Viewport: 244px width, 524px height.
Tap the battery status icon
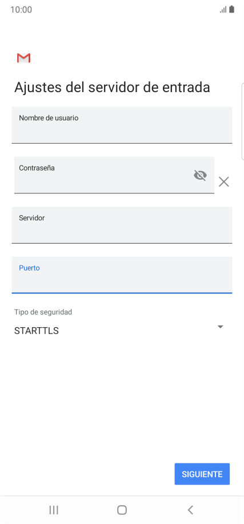pos(231,9)
